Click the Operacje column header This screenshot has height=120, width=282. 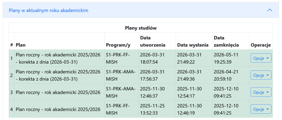261,45
